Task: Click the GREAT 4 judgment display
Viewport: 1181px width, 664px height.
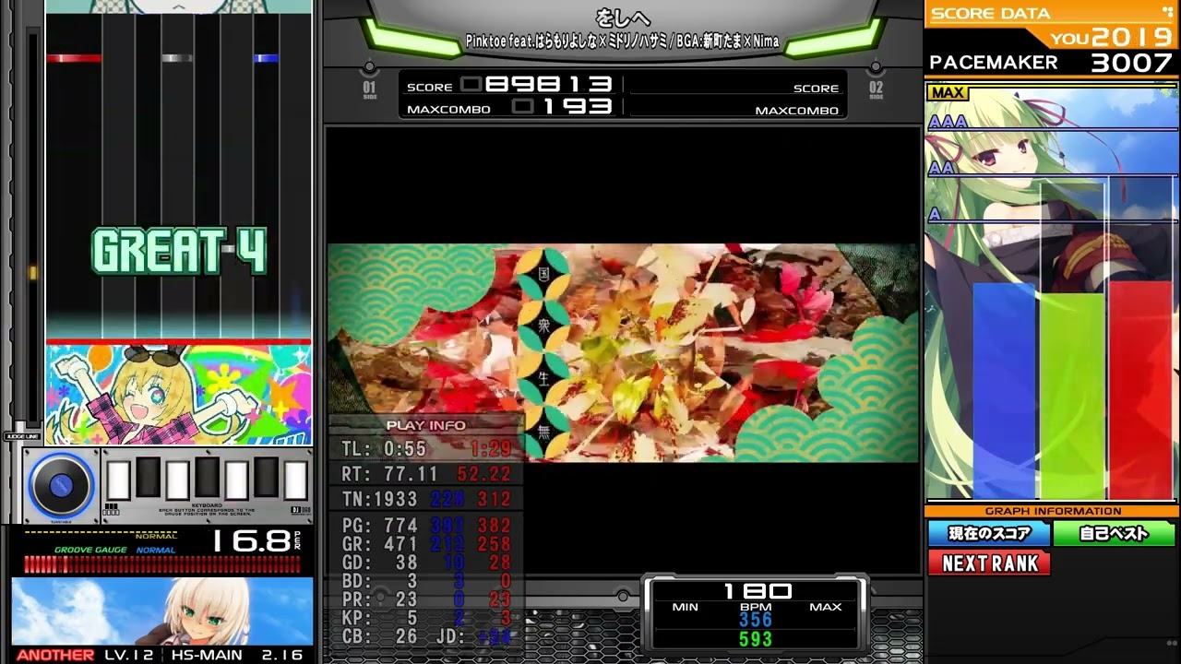Action: tap(179, 252)
